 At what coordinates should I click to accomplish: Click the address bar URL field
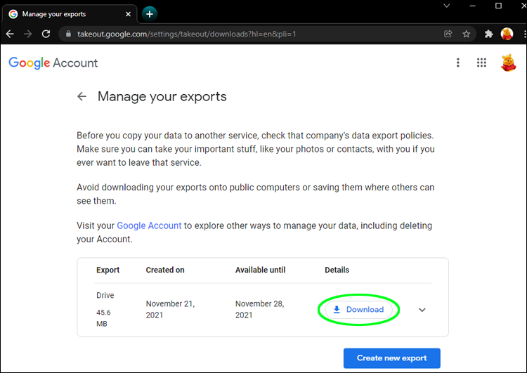click(246, 34)
